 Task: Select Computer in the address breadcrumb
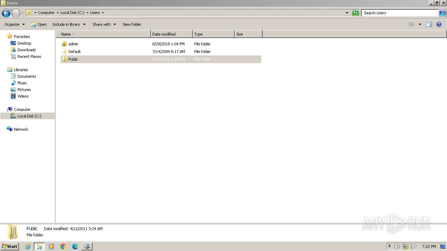pos(46,13)
